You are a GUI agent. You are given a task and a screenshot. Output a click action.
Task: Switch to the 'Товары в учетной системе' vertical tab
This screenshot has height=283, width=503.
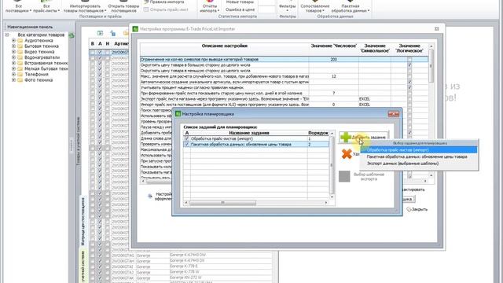pyautogui.click(x=78, y=141)
